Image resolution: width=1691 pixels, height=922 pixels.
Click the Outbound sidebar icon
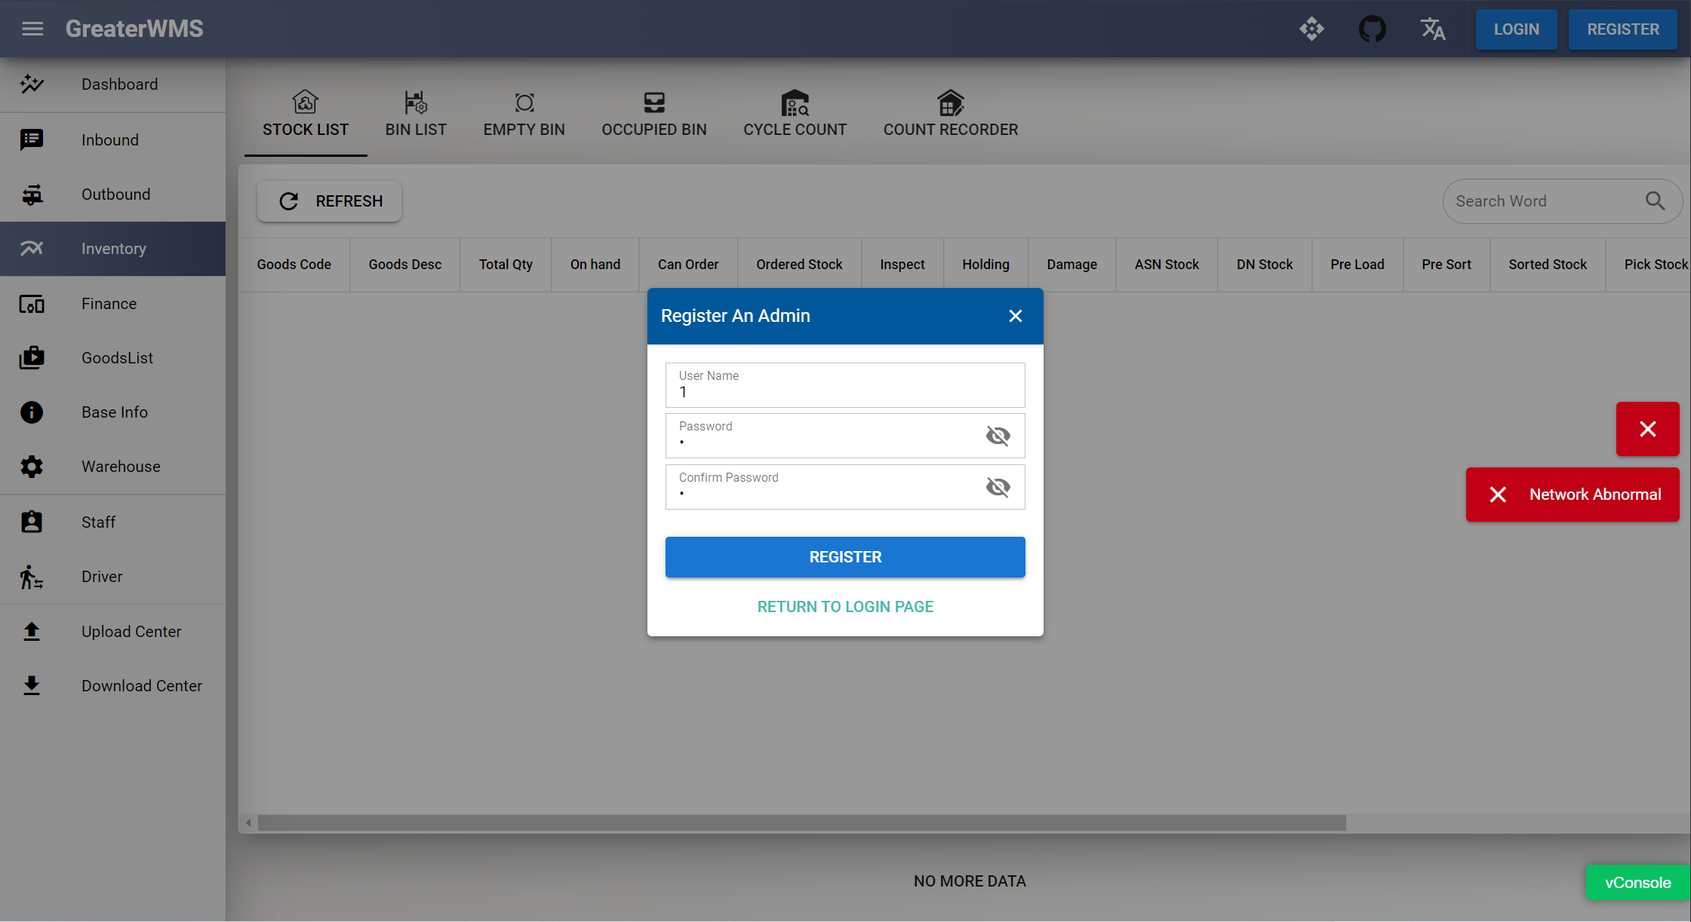pyautogui.click(x=32, y=195)
